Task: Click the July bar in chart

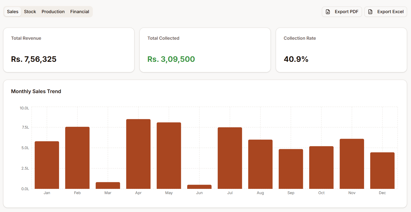Action: 230,158
